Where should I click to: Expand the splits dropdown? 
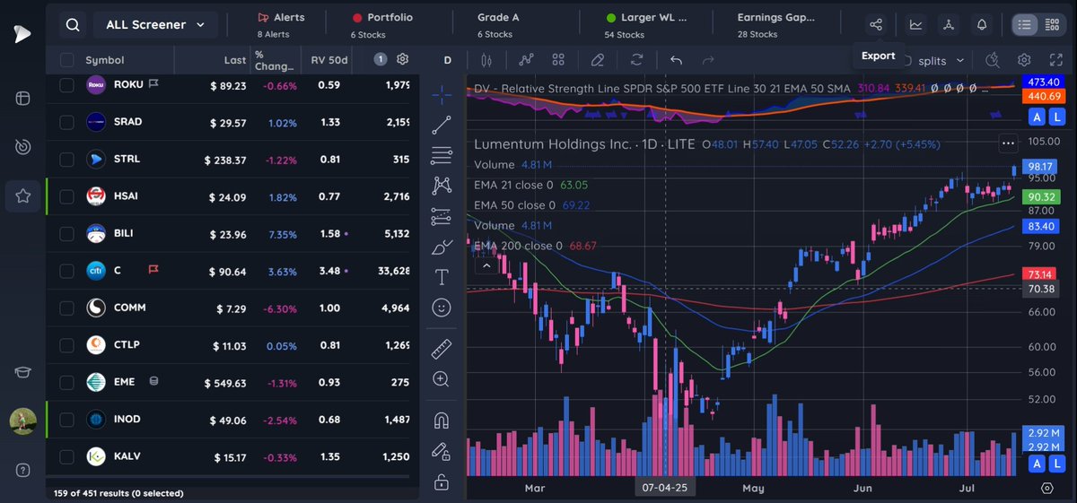[x=941, y=60]
